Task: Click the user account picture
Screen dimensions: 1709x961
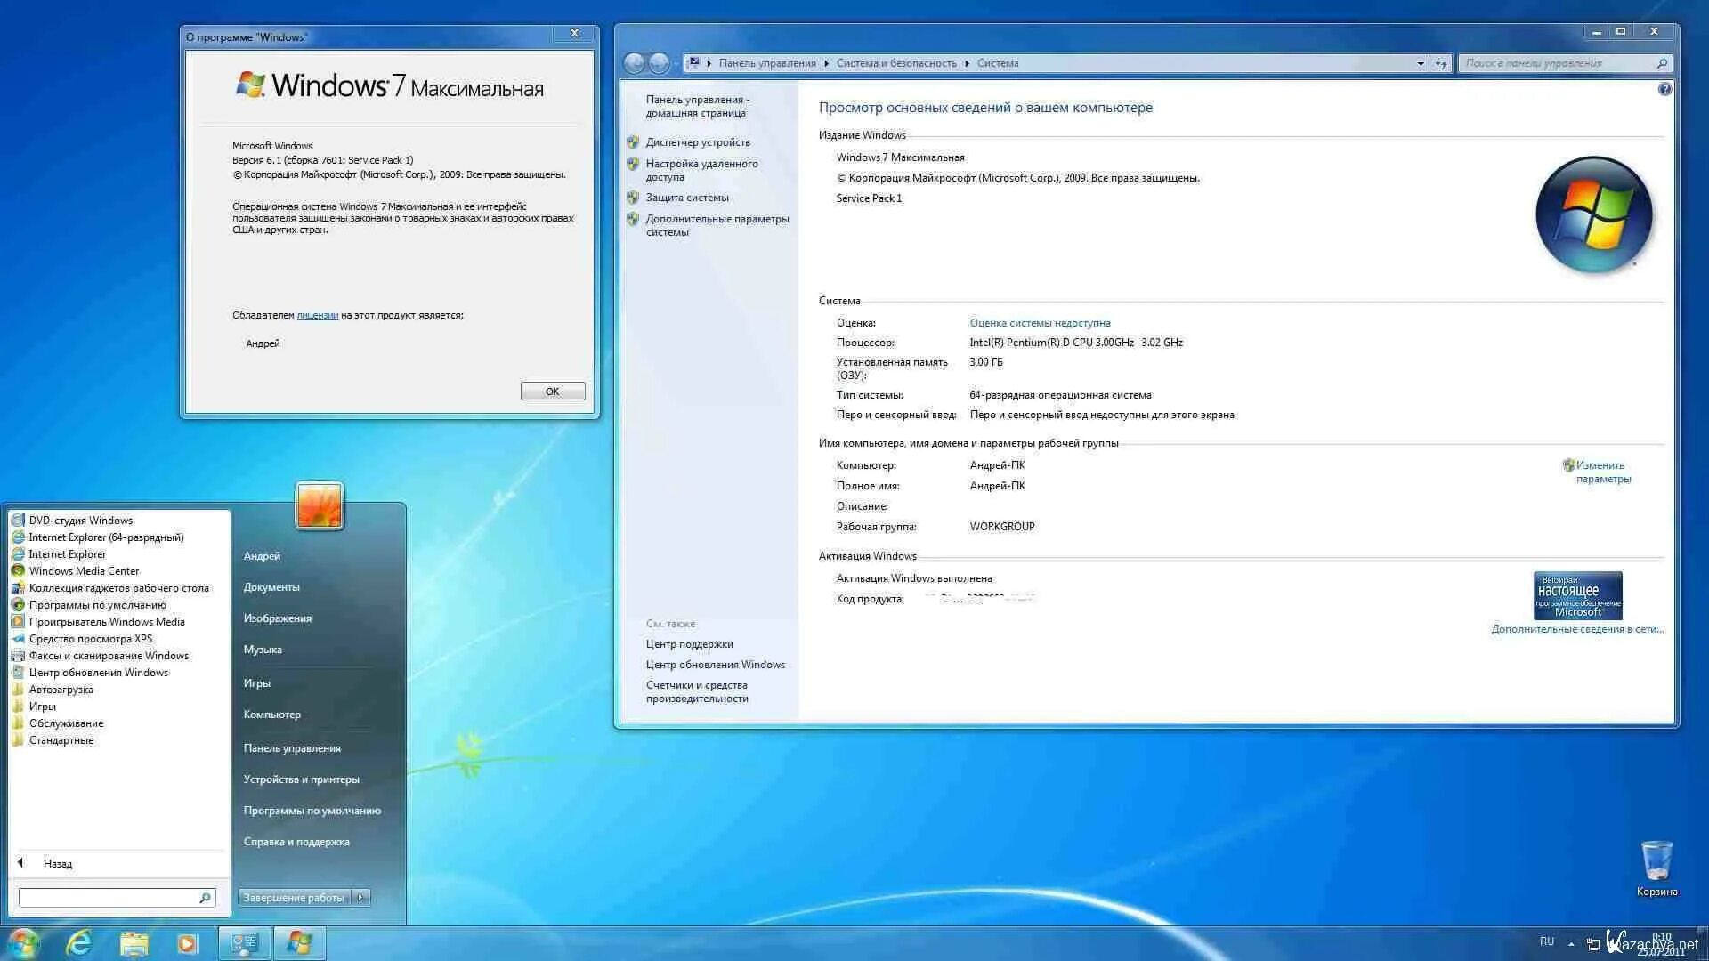Action: (x=320, y=505)
